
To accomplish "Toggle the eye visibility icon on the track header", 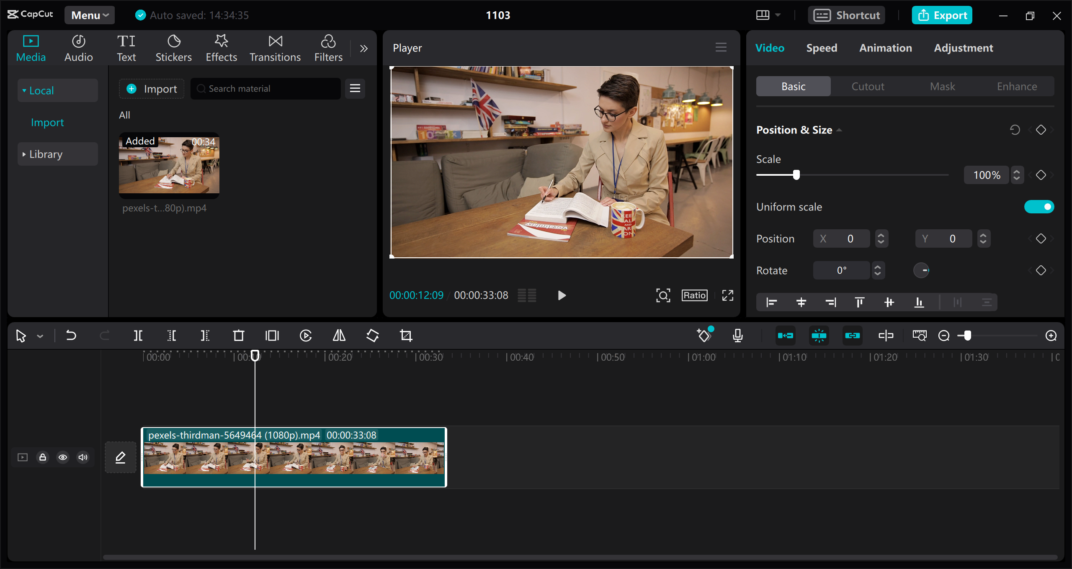I will tap(62, 457).
